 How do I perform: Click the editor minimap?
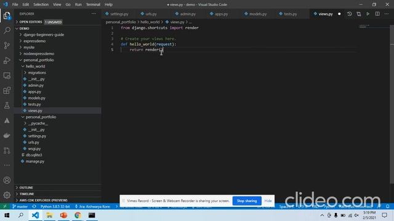(x=374, y=26)
